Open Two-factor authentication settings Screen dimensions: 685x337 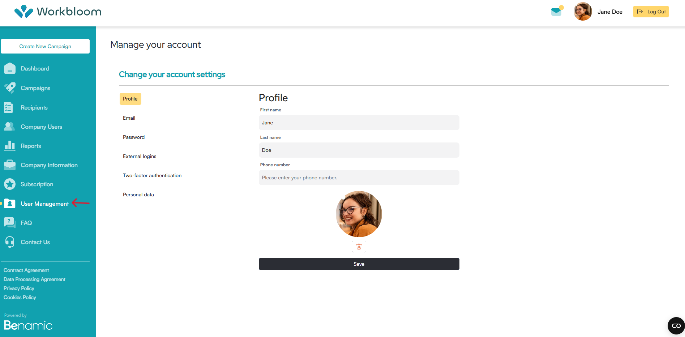pos(152,175)
